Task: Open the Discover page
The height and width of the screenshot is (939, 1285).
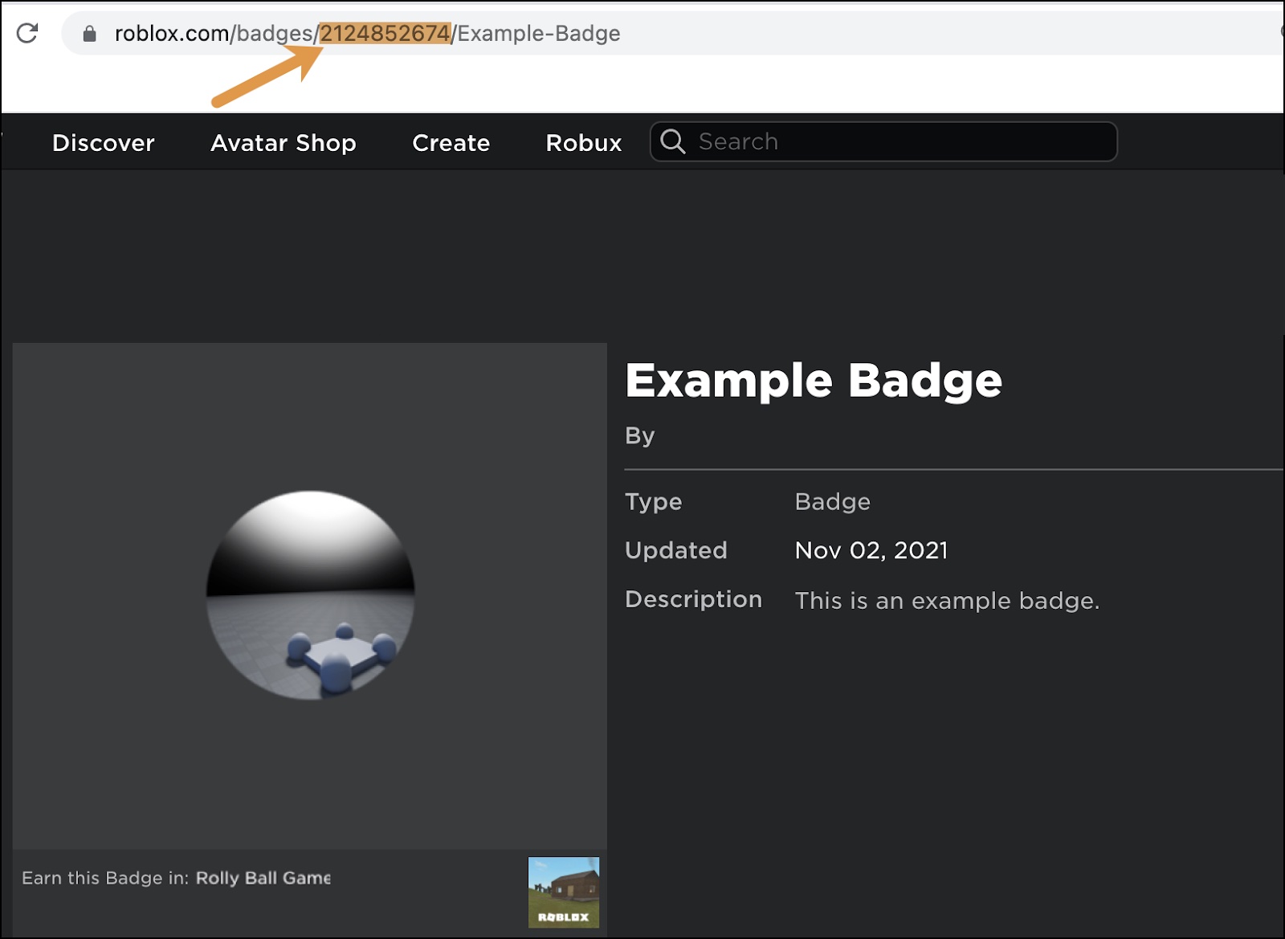Action: tap(103, 143)
